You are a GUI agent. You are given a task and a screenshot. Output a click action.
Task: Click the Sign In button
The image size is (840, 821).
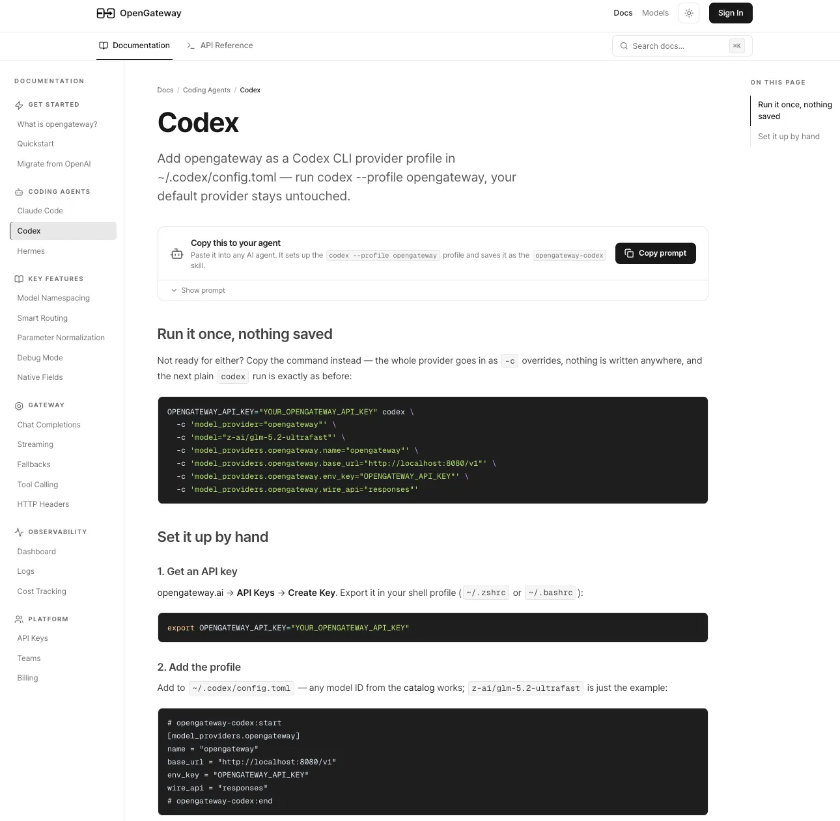(x=731, y=13)
